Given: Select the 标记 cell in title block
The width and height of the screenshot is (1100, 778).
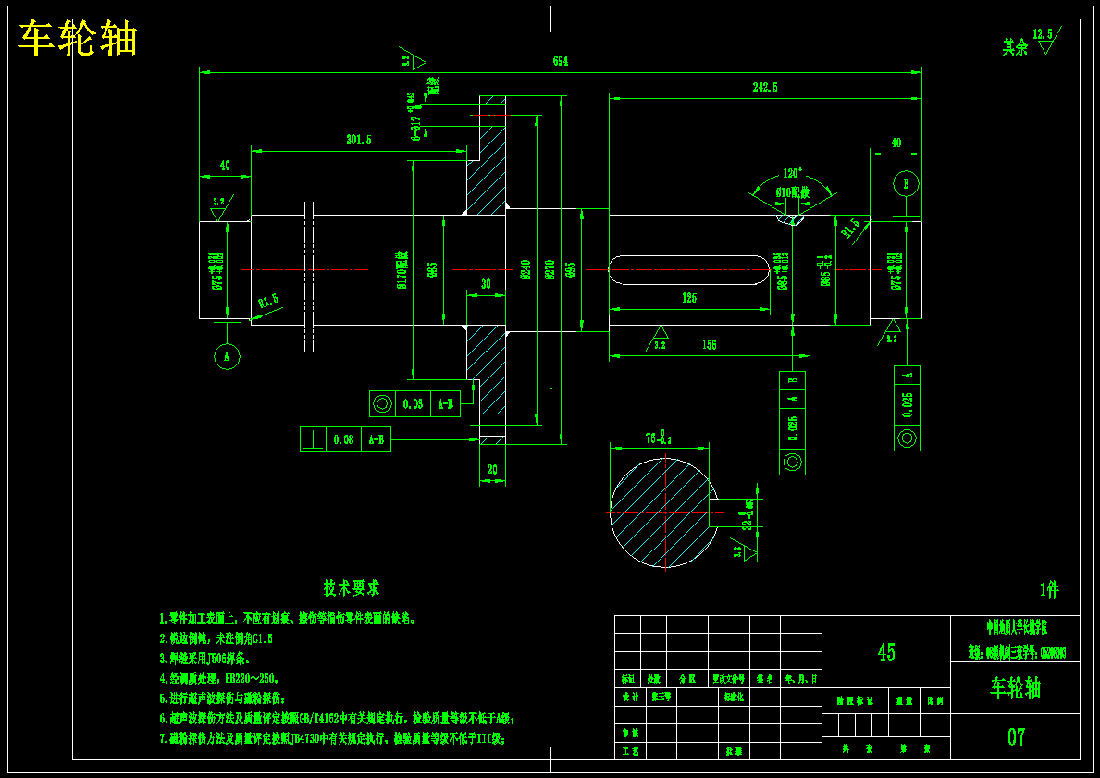Looking at the screenshot, I should (628, 679).
